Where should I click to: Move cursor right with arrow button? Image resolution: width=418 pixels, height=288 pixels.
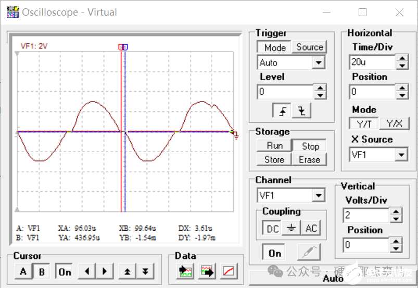(105, 271)
